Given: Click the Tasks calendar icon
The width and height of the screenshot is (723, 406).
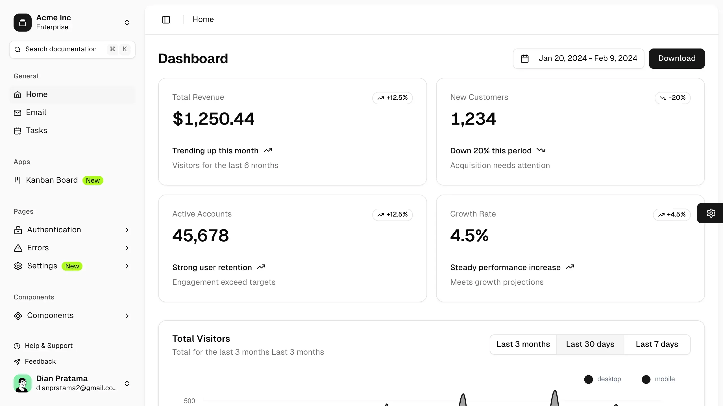Looking at the screenshot, I should click(x=18, y=131).
